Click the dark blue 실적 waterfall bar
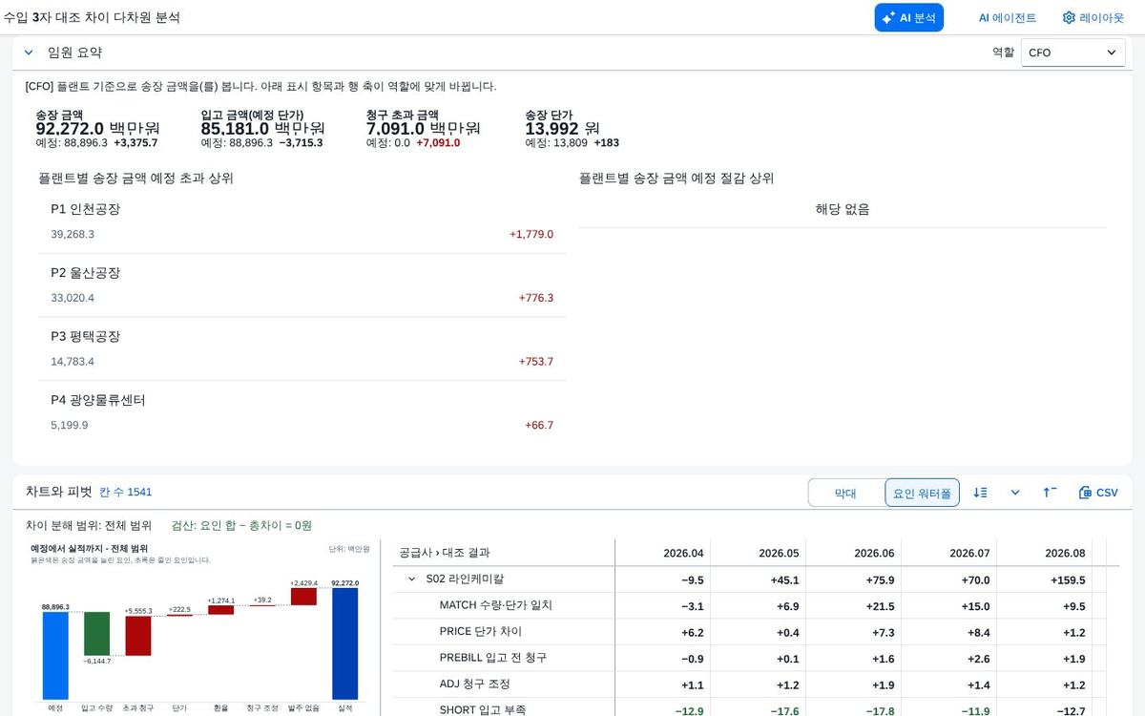This screenshot has height=716, width=1145. (345, 643)
